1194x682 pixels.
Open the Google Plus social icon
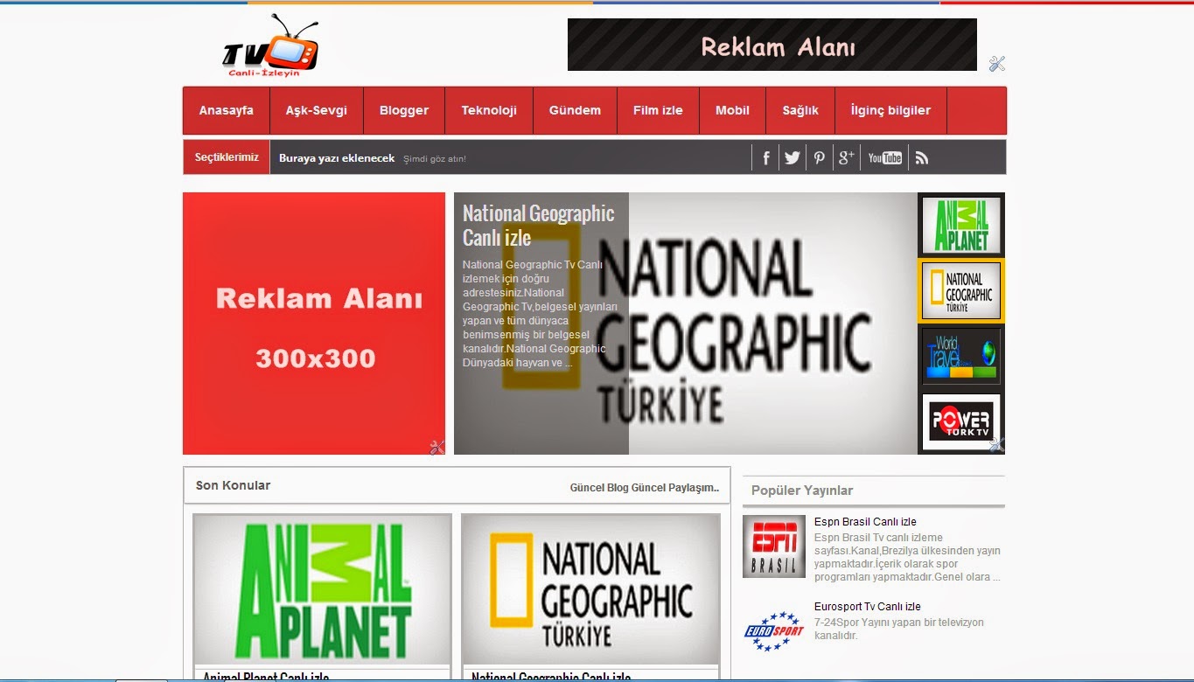tap(846, 157)
